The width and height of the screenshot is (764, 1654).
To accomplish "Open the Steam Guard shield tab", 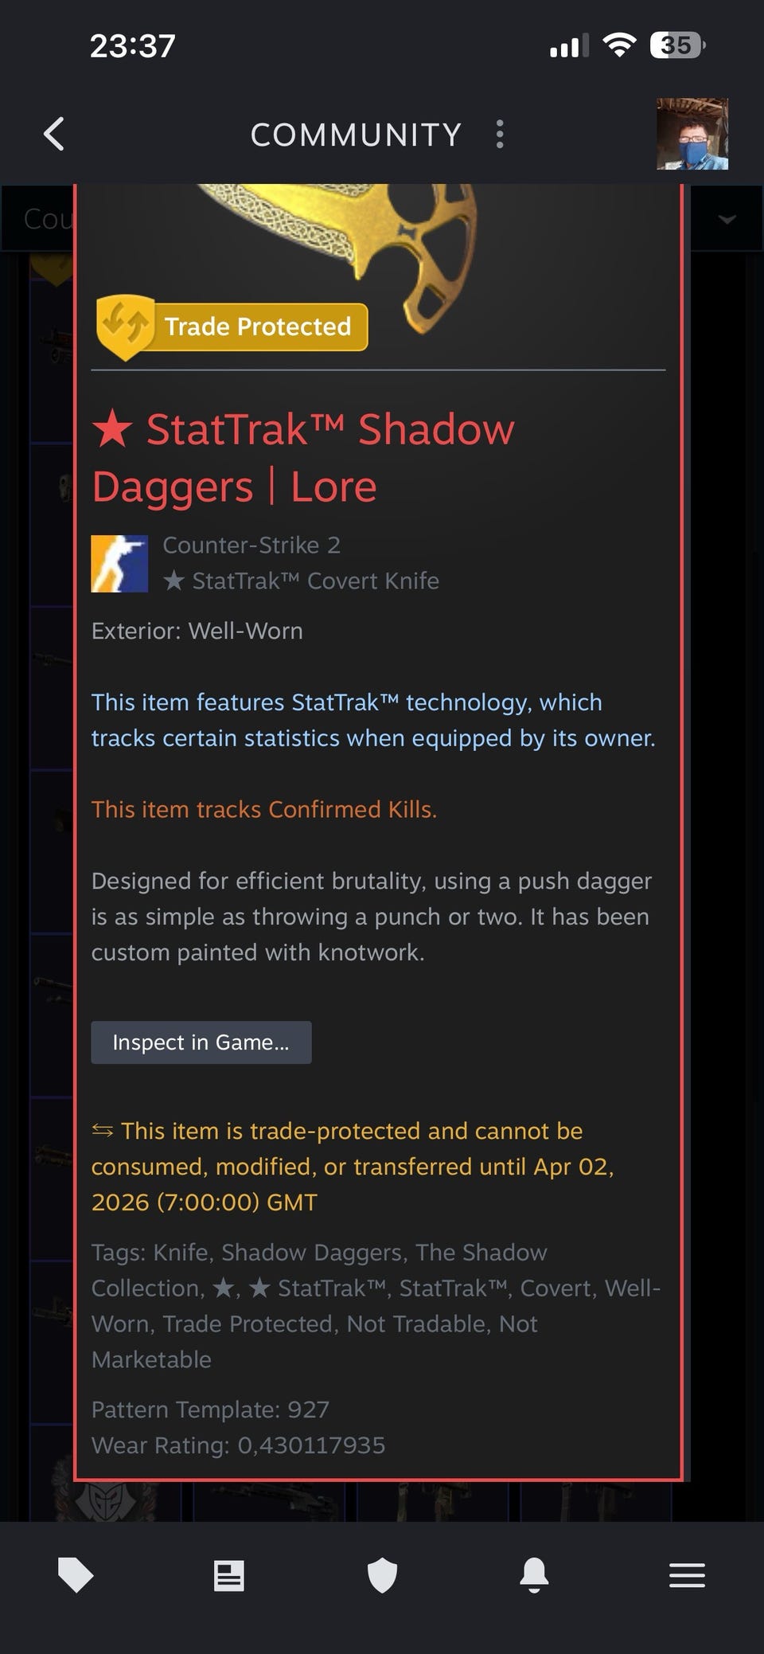I will [x=382, y=1575].
